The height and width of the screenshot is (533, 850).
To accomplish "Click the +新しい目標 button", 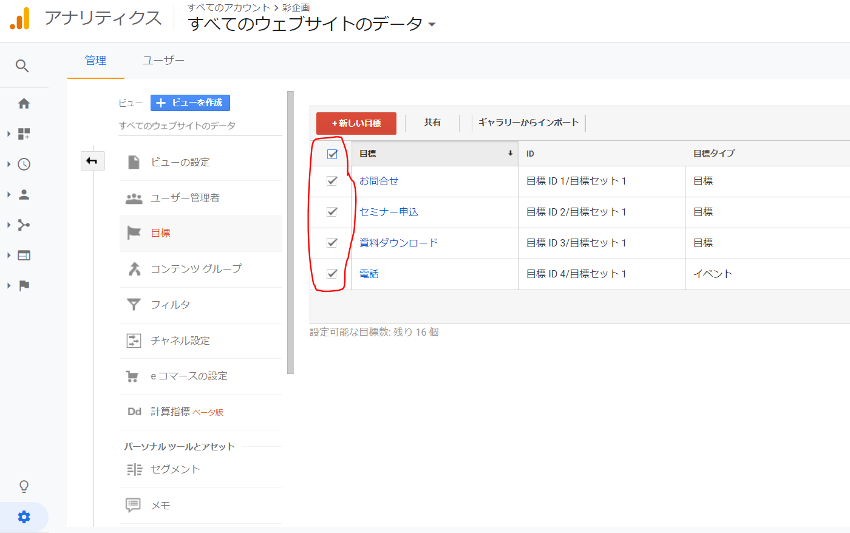I will point(356,123).
